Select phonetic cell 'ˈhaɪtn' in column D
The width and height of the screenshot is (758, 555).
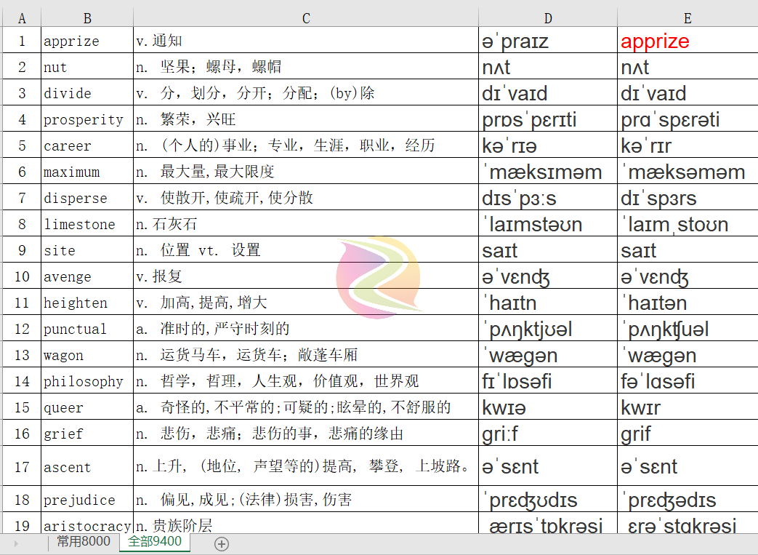coord(548,302)
